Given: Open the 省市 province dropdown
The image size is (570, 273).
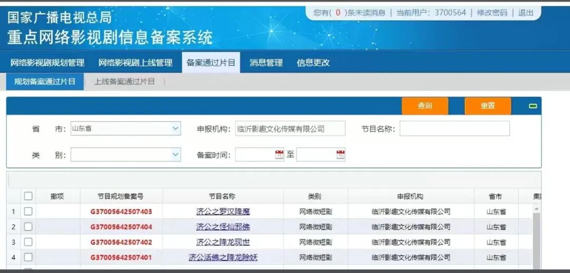Looking at the screenshot, I should click(x=126, y=129).
